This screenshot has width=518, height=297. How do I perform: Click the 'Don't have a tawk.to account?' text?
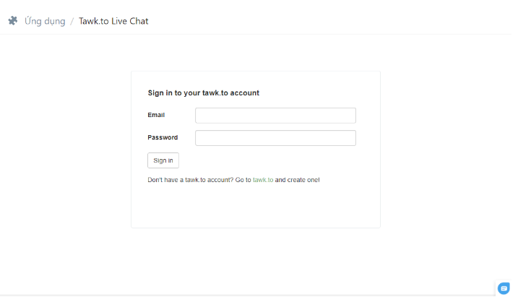pos(191,180)
